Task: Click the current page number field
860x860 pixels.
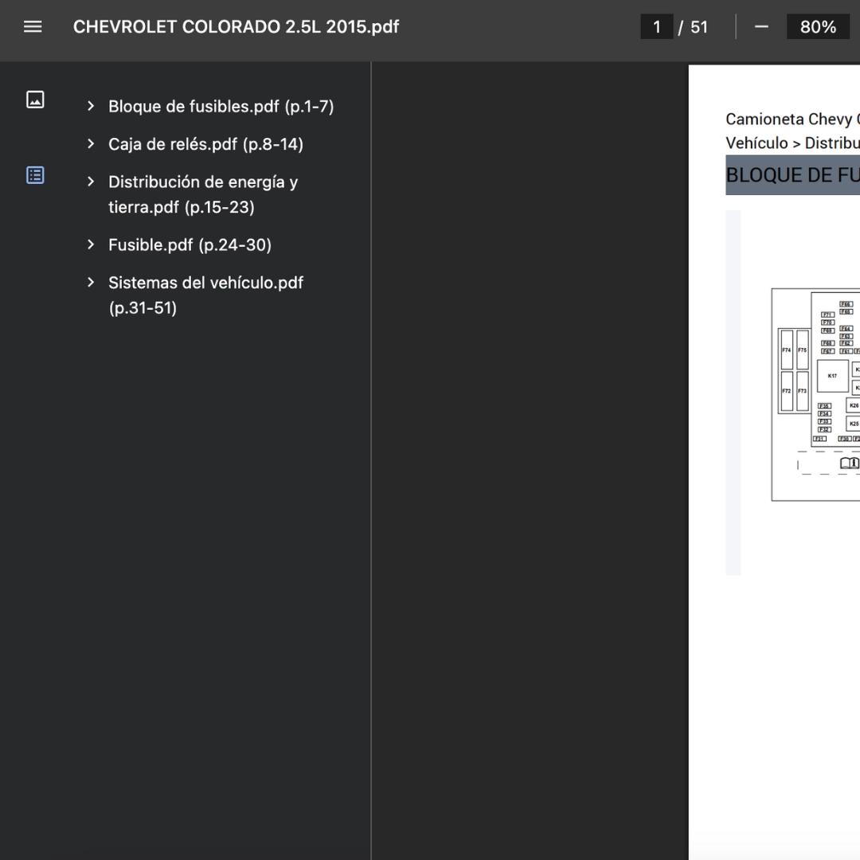Action: [656, 27]
